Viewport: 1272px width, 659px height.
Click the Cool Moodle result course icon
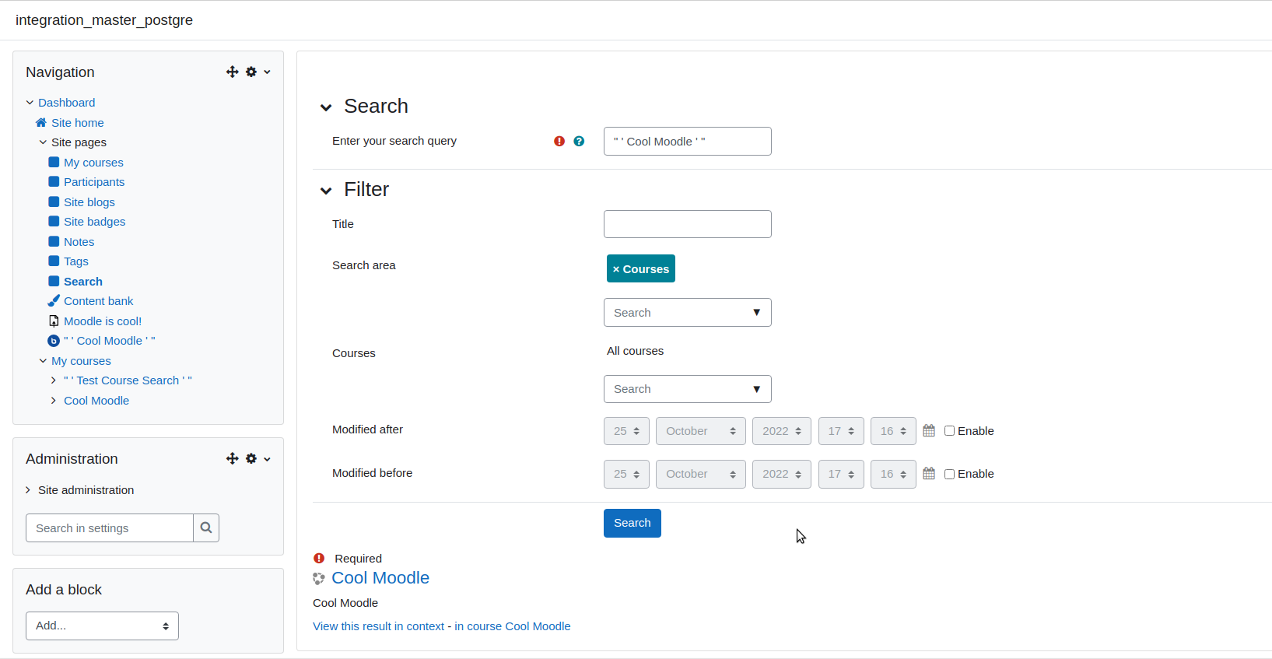(x=319, y=578)
